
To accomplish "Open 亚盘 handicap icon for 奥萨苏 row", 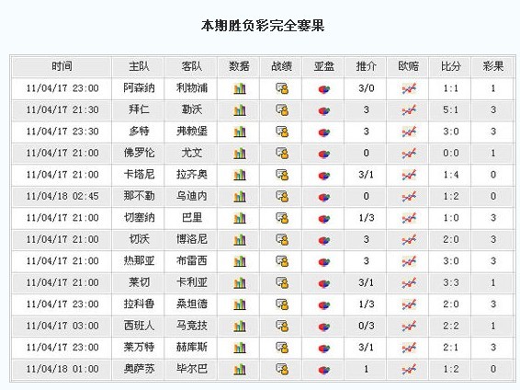I will coord(324,370).
